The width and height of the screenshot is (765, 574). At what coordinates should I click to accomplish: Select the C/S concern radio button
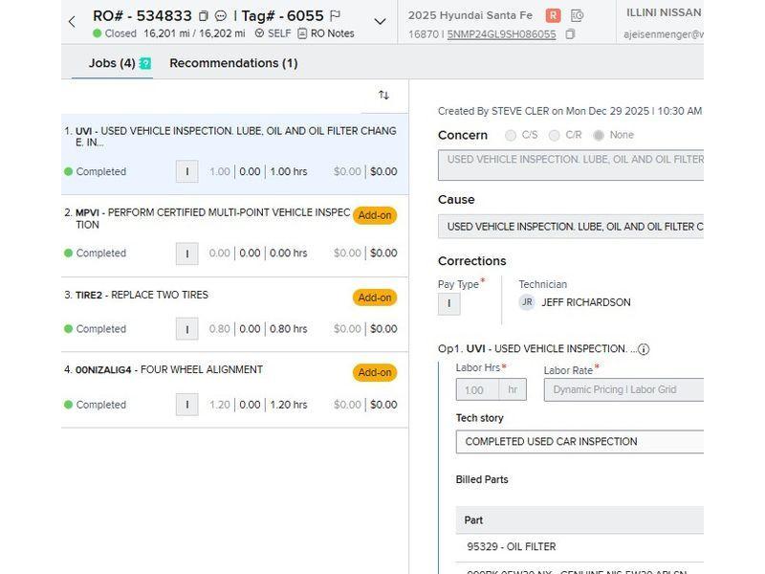511,136
